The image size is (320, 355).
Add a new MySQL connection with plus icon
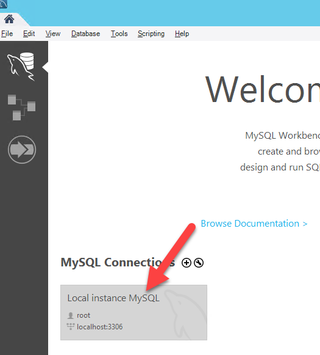coord(187,263)
